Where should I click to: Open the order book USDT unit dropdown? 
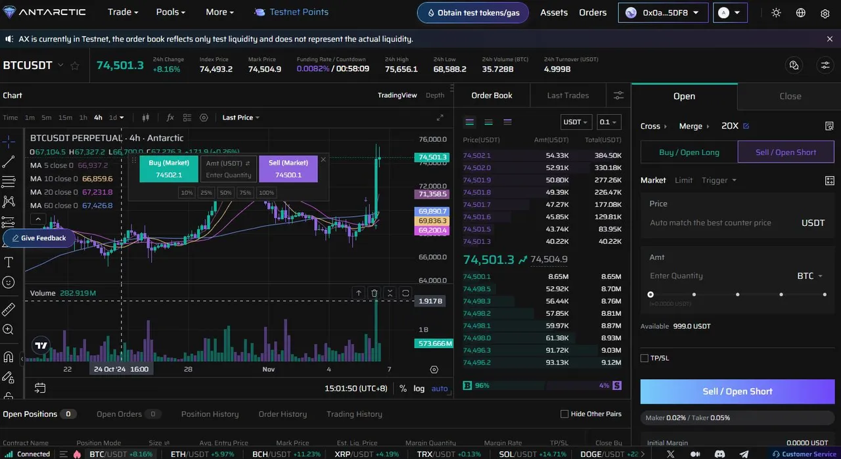point(576,122)
